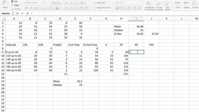Increase the cell indent

pyautogui.click(x=86, y=8)
